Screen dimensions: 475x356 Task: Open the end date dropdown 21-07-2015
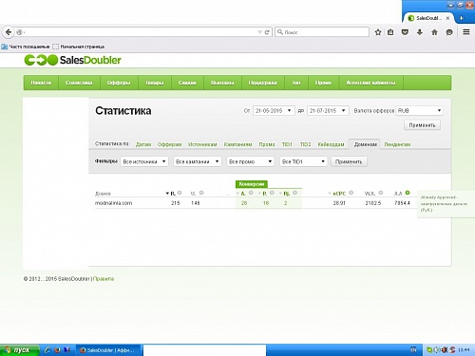pyautogui.click(x=328, y=110)
